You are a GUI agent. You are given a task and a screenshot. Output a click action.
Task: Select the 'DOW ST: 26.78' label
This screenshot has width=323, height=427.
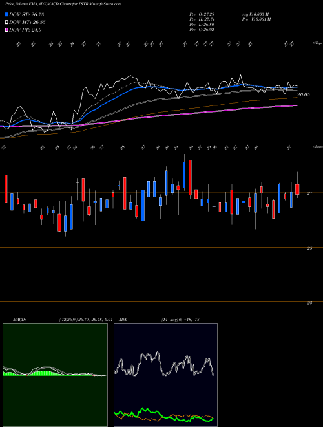tap(26, 14)
